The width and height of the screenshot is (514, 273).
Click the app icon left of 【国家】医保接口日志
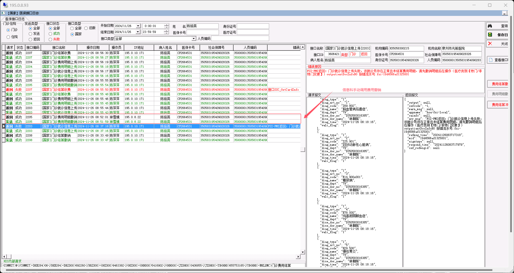point(3,13)
